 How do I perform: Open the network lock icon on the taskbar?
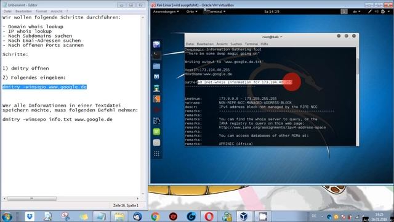pyautogui.click(x=227, y=216)
